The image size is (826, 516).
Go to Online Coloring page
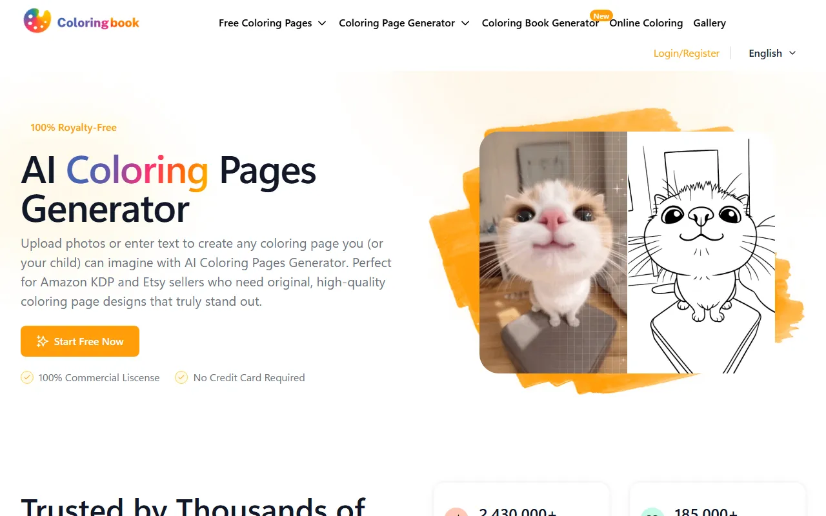click(646, 23)
